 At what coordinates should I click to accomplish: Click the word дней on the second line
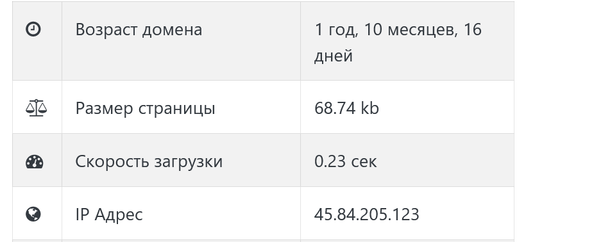pos(334,56)
